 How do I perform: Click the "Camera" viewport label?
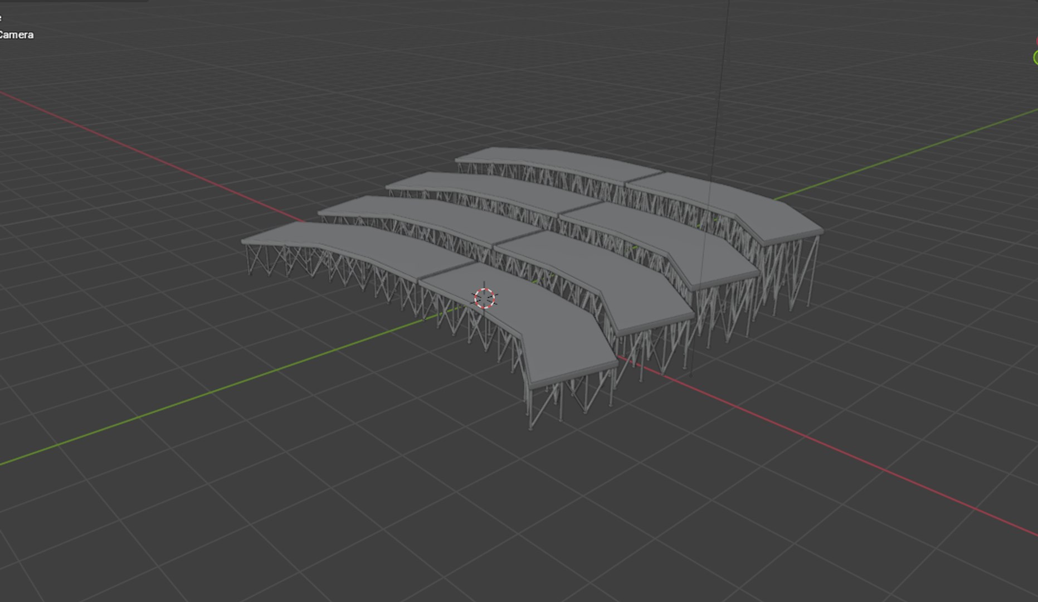16,35
